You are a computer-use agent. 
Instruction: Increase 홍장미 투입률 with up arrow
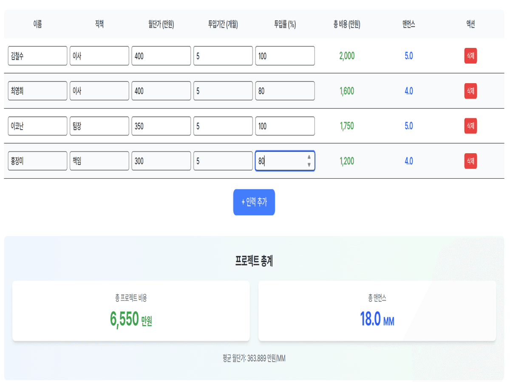(309, 157)
